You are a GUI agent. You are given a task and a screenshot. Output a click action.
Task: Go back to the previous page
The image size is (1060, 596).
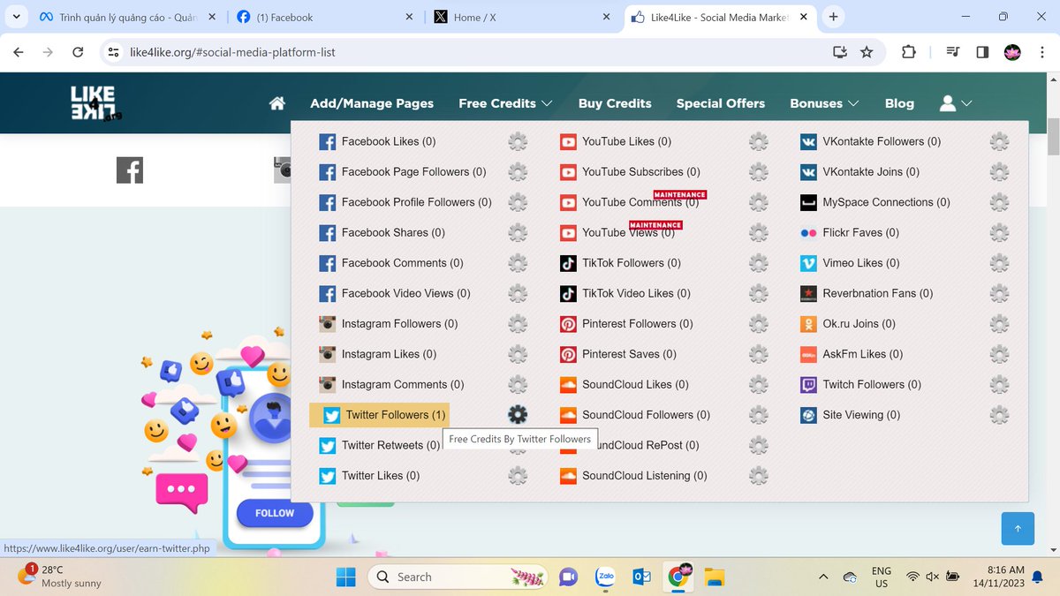(x=19, y=52)
